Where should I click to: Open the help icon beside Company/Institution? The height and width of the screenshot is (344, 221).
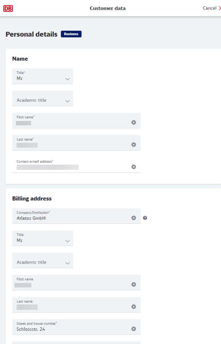[x=145, y=218]
